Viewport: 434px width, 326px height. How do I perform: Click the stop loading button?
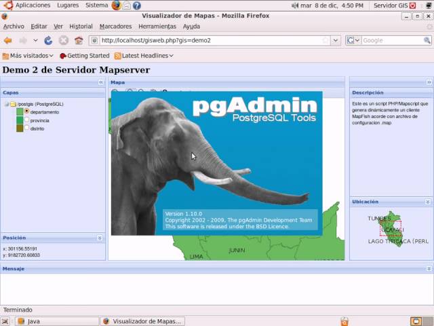point(64,41)
